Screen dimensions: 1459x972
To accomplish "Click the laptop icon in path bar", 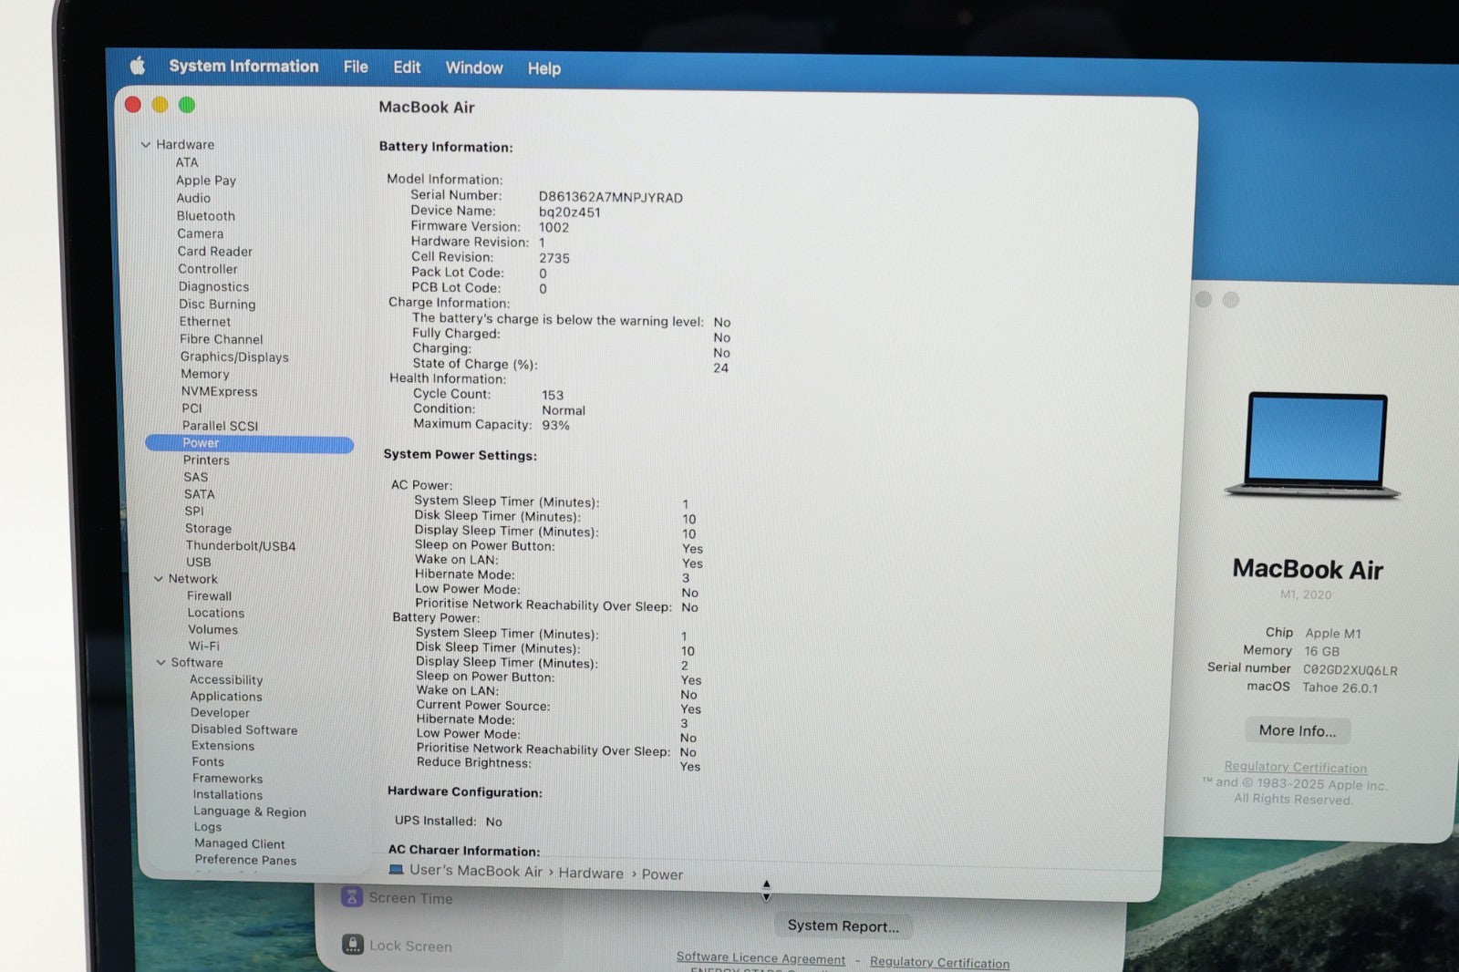I will tap(396, 870).
